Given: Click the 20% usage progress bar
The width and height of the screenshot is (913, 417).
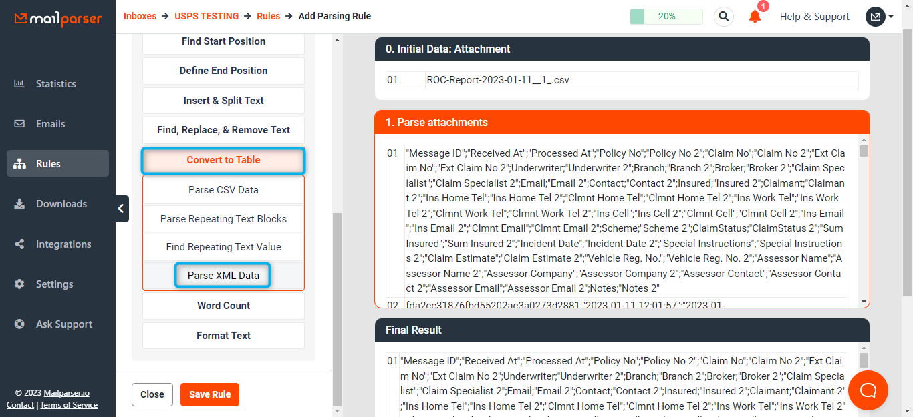Looking at the screenshot, I should pyautogui.click(x=666, y=17).
